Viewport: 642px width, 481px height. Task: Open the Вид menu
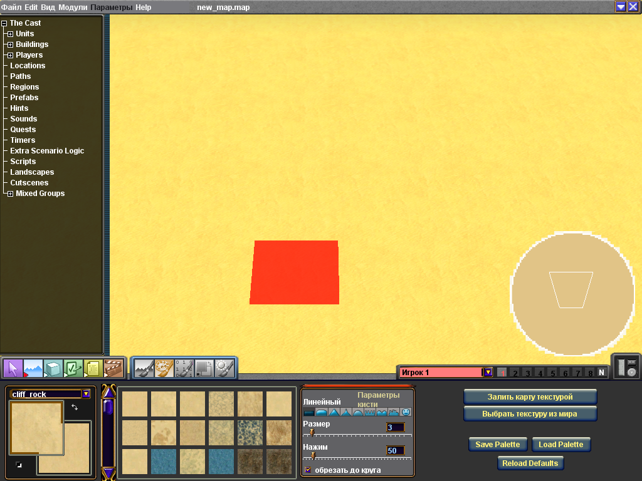(x=48, y=8)
